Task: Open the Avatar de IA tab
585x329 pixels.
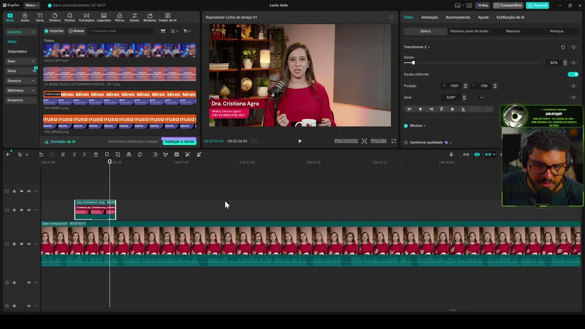Action: [167, 17]
